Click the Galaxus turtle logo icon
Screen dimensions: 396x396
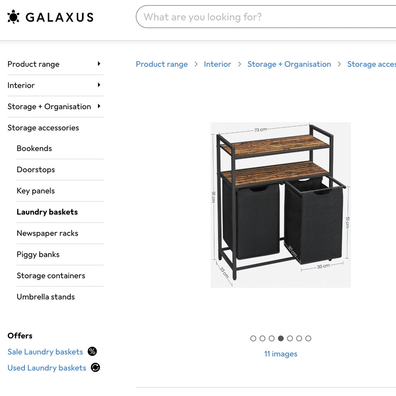click(x=13, y=17)
